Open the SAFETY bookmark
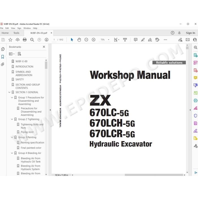 [20, 79]
